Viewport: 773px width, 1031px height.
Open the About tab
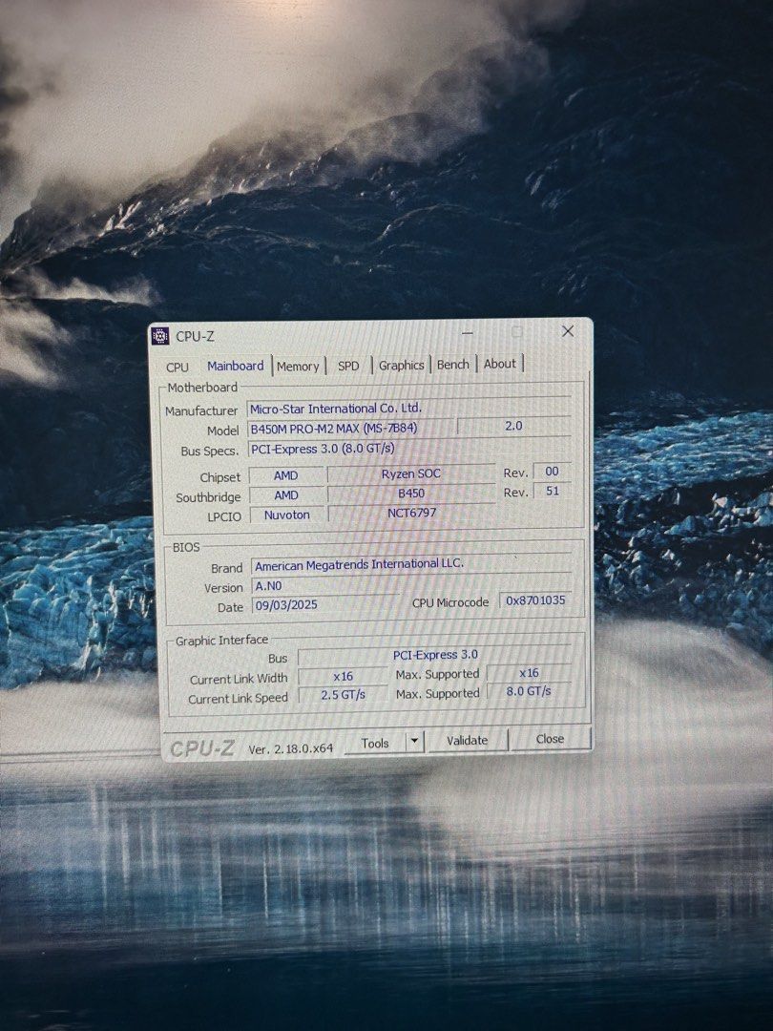[499, 364]
